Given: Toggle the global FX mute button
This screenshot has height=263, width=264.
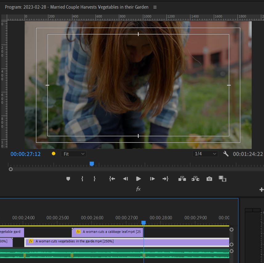Looking at the screenshot, I should tap(138, 189).
